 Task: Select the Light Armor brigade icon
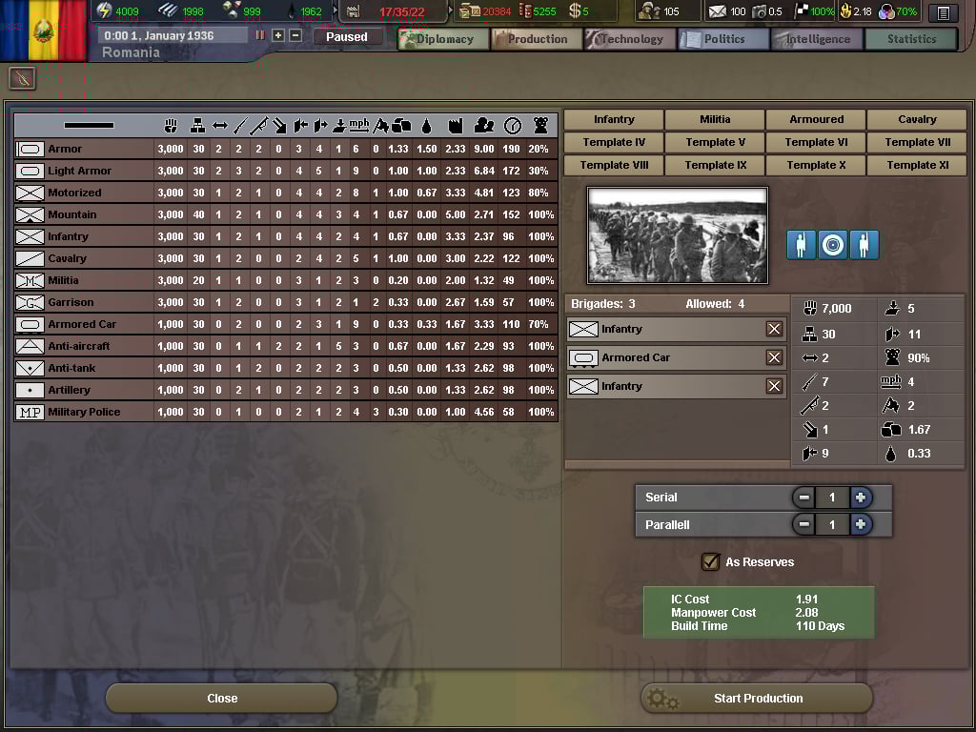30,171
